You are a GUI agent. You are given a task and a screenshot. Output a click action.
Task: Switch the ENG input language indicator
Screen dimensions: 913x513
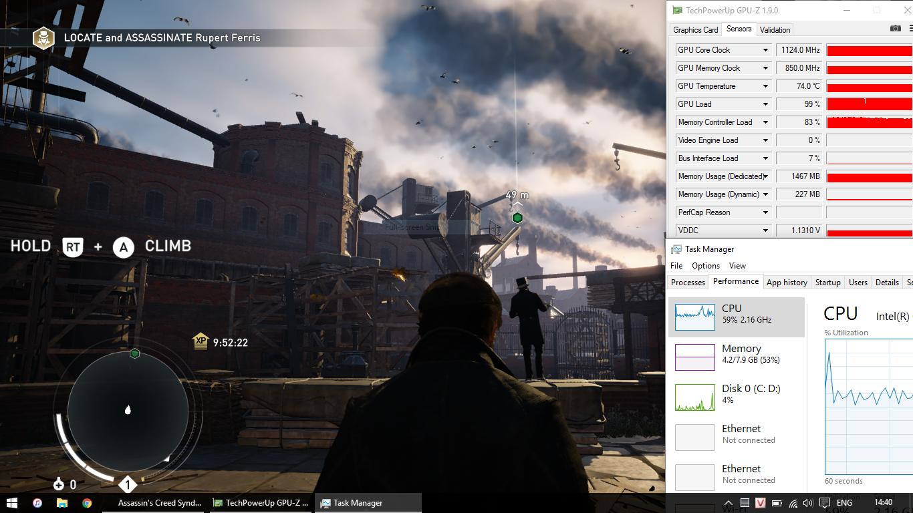844,503
